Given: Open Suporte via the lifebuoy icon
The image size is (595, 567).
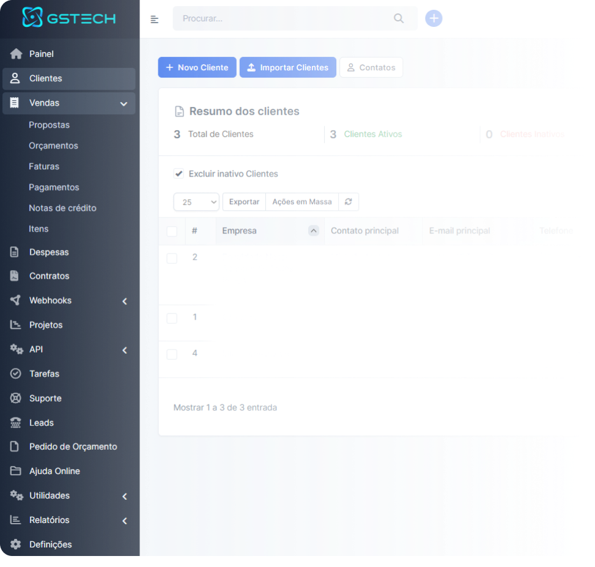Looking at the screenshot, I should click(x=17, y=398).
